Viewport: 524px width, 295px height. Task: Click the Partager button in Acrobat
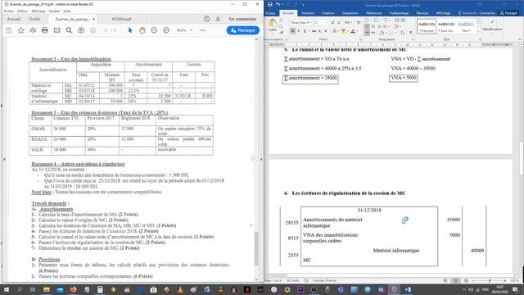click(243, 30)
